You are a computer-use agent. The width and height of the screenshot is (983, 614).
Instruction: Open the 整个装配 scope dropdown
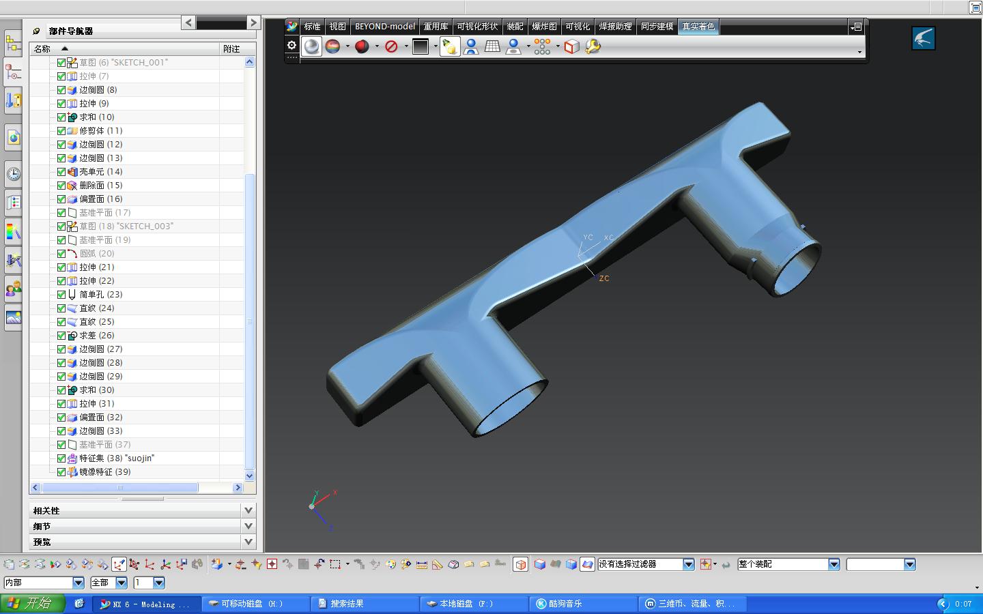tap(834, 564)
